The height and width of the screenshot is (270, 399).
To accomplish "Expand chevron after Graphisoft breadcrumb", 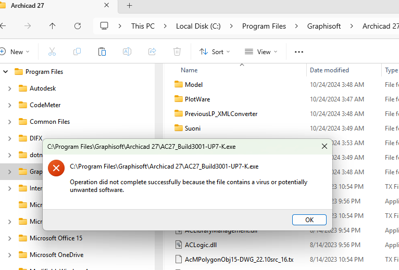I will click(352, 26).
